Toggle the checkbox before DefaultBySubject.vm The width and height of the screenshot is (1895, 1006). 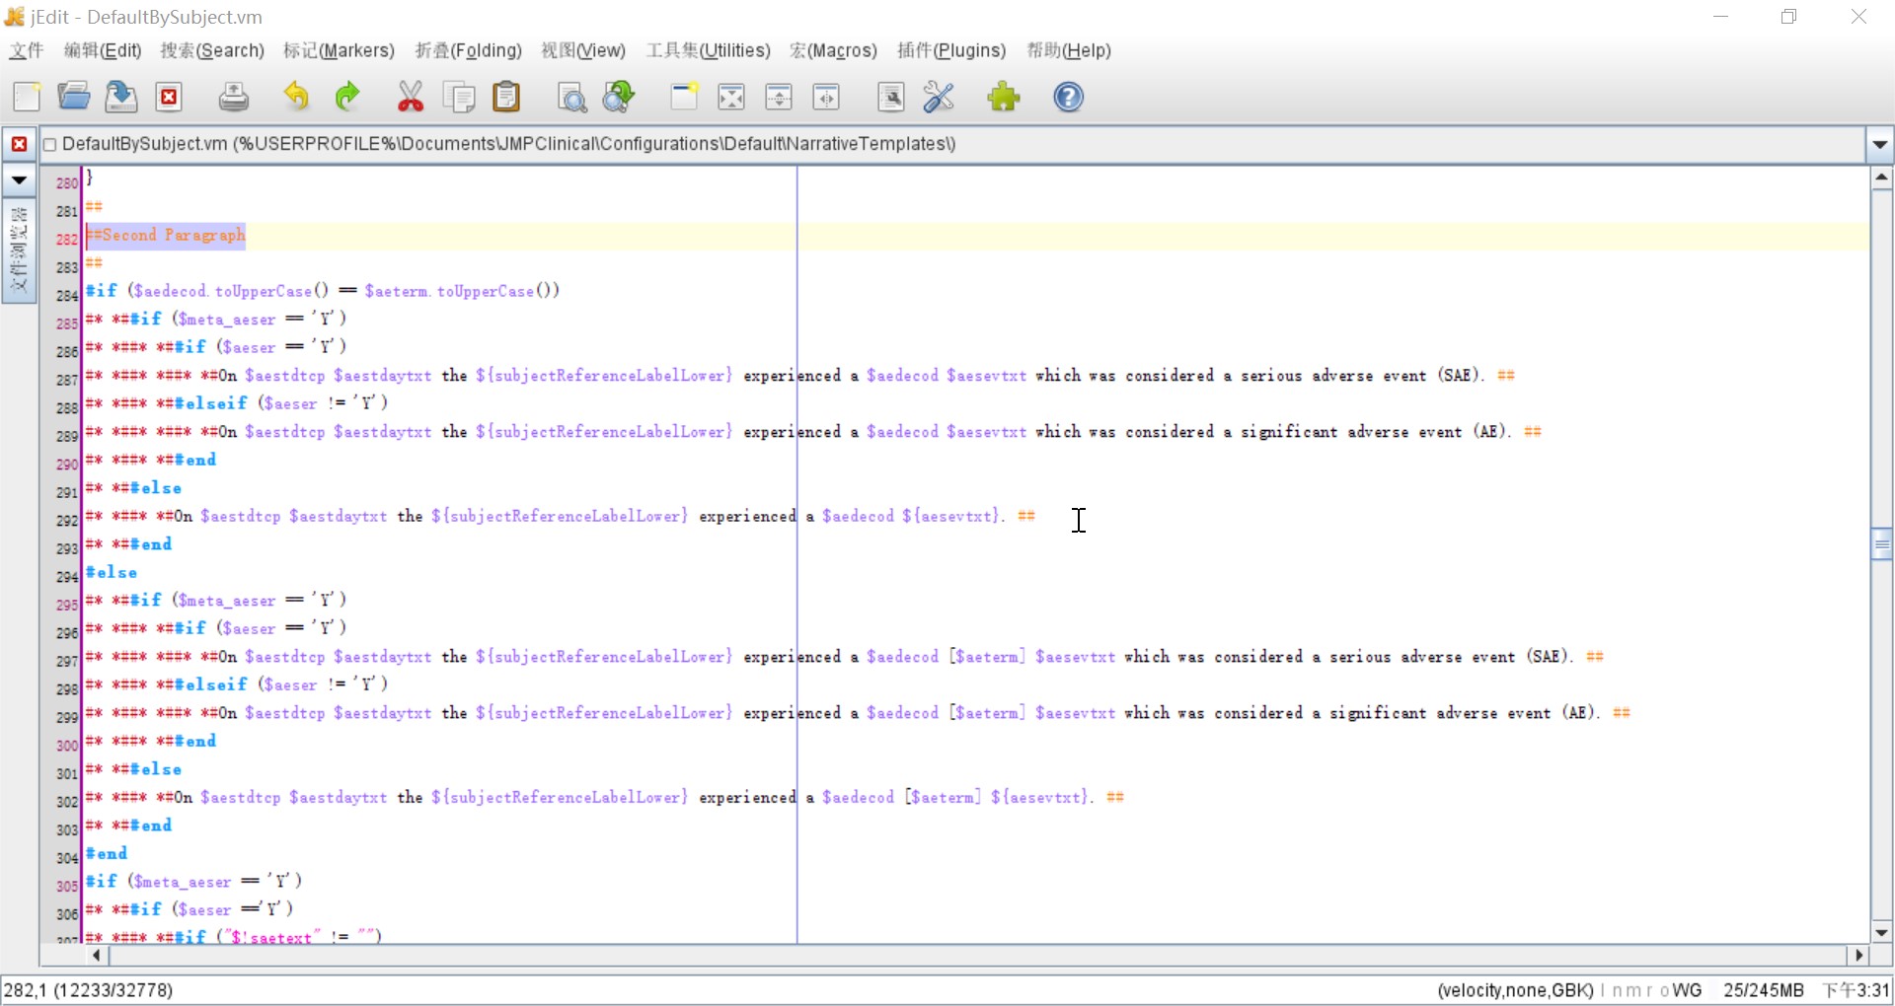pos(49,145)
